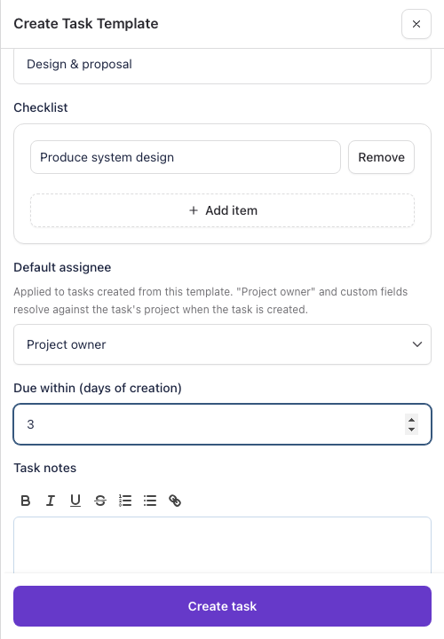Toggle italic formatting in Task notes
444x639 pixels.
tap(50, 501)
